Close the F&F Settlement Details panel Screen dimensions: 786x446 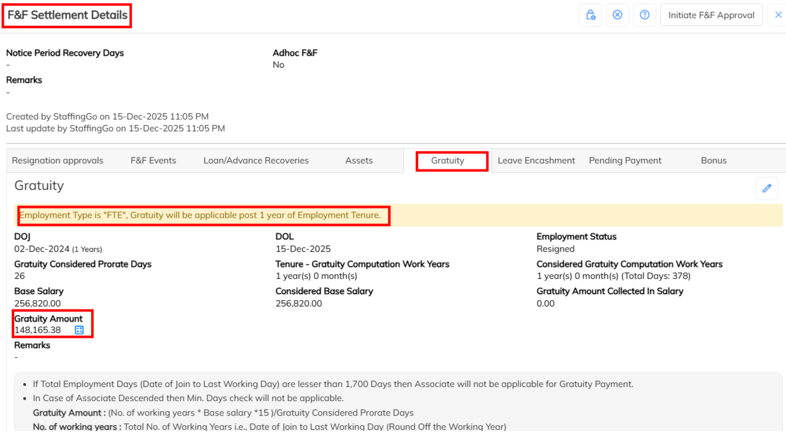778,15
